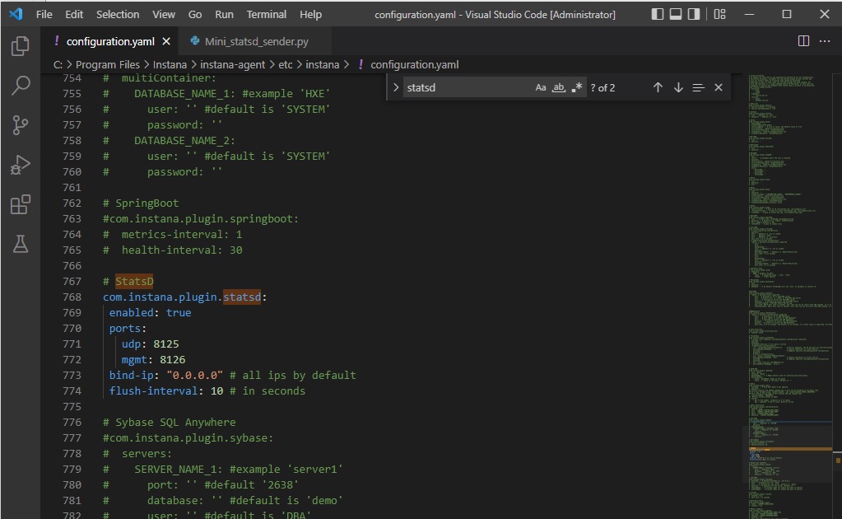Click '# metrics-interval: 1' line
The image size is (842, 519).
click(172, 234)
